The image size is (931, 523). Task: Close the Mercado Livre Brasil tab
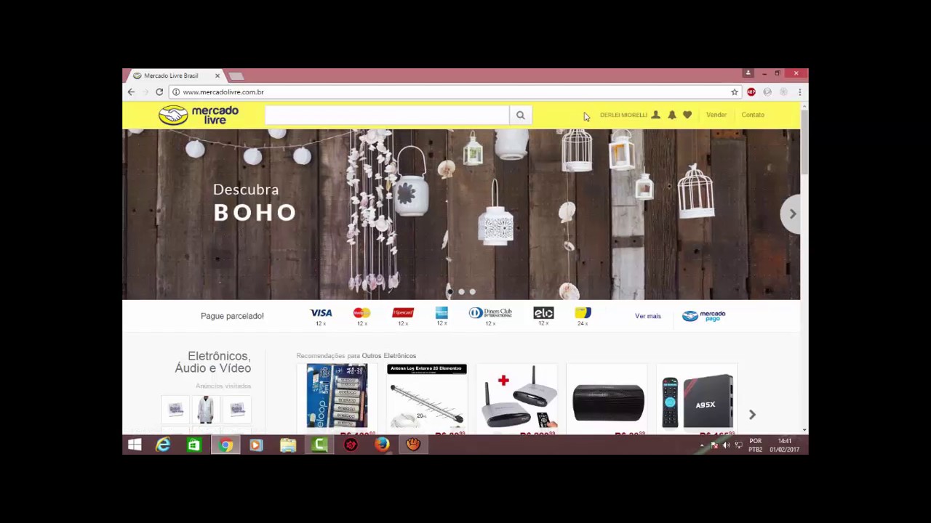tap(217, 76)
